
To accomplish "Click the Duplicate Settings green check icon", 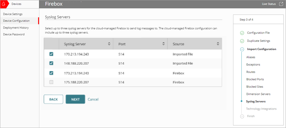I will coord(242,41).
